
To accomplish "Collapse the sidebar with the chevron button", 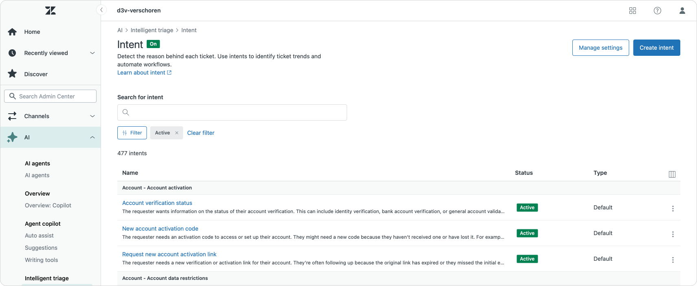I will (x=101, y=10).
